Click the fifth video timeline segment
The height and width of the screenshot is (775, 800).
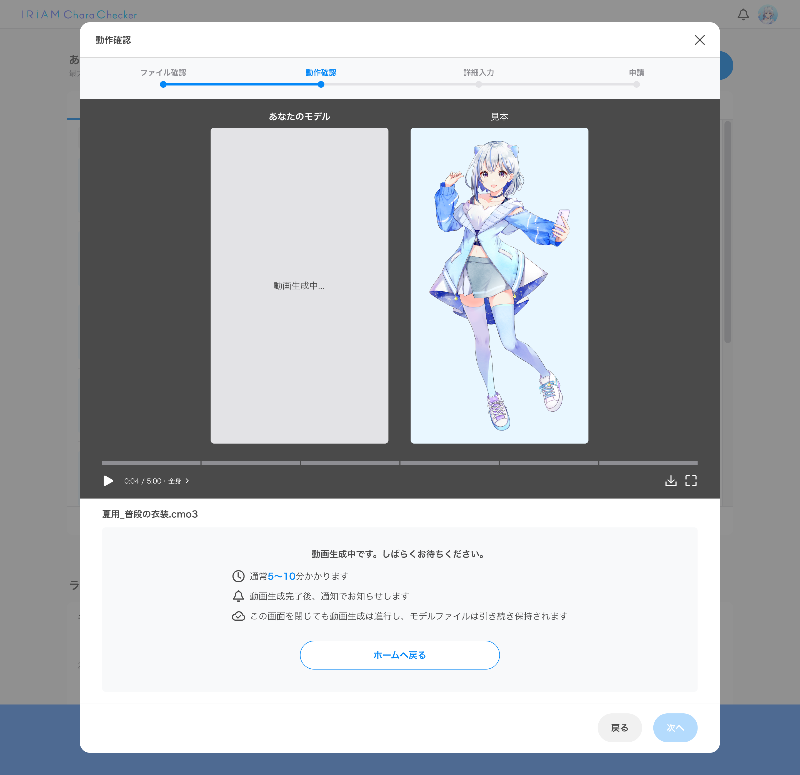click(x=549, y=463)
